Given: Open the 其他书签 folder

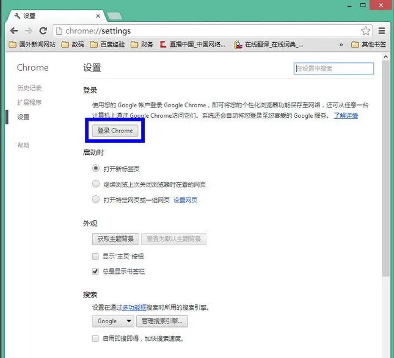Looking at the screenshot, I should coord(368,45).
